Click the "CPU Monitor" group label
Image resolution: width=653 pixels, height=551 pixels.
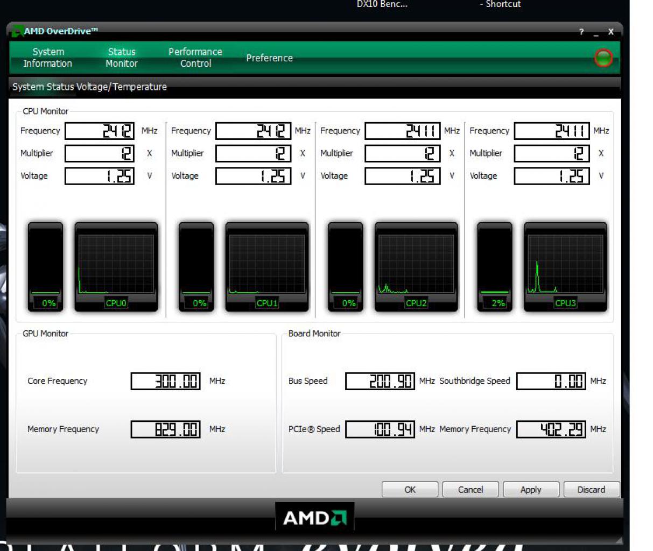[x=46, y=111]
